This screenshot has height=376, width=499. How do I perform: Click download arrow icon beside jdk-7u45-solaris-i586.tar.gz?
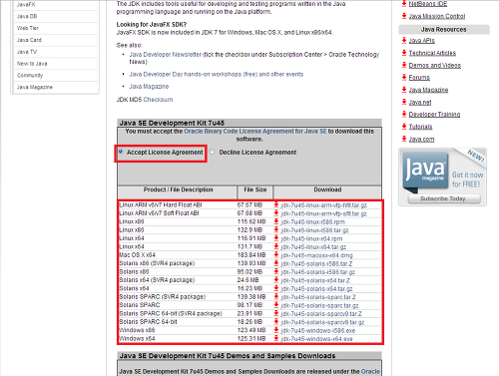(x=276, y=271)
